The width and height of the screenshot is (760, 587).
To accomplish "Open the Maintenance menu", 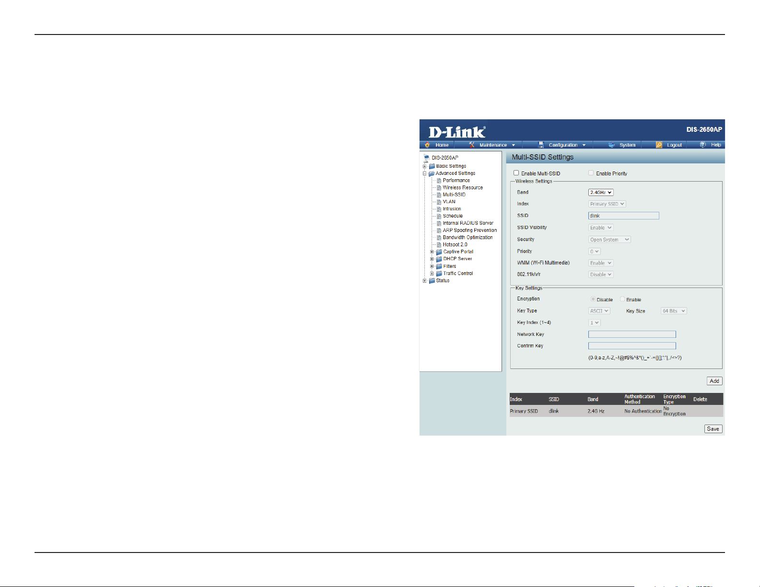I will pos(492,145).
